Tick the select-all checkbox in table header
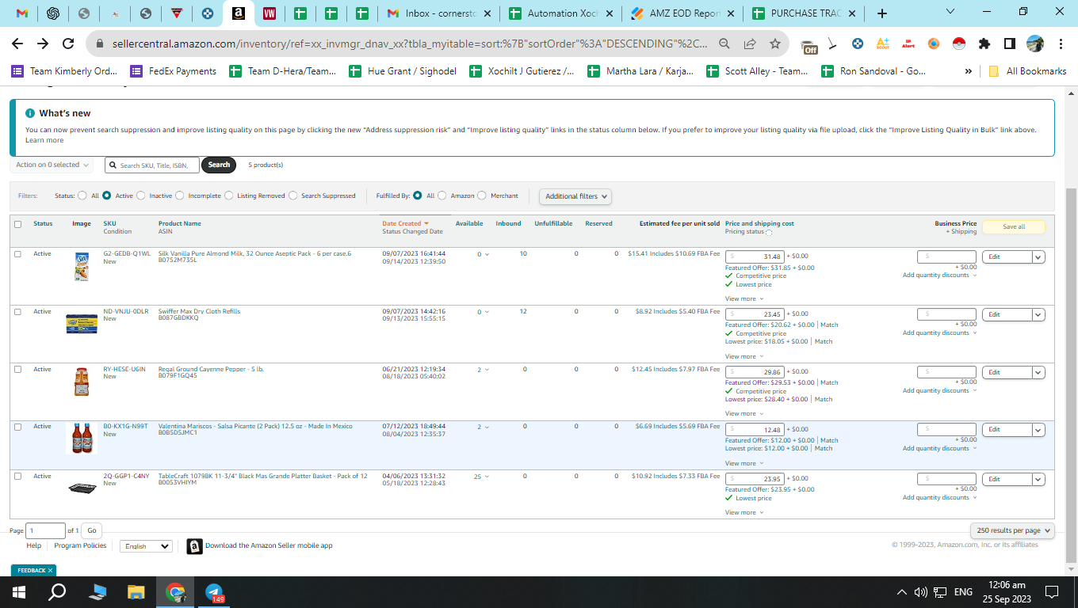This screenshot has height=608, width=1078. pyautogui.click(x=17, y=224)
